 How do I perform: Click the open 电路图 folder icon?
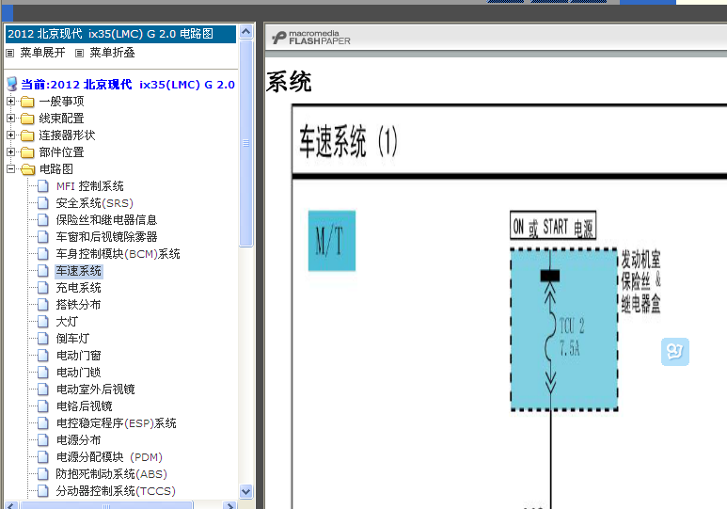(28, 169)
